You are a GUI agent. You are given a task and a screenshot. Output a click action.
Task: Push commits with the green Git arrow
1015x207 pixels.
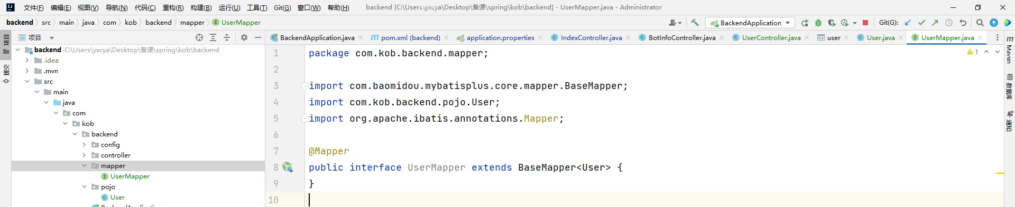pos(935,23)
